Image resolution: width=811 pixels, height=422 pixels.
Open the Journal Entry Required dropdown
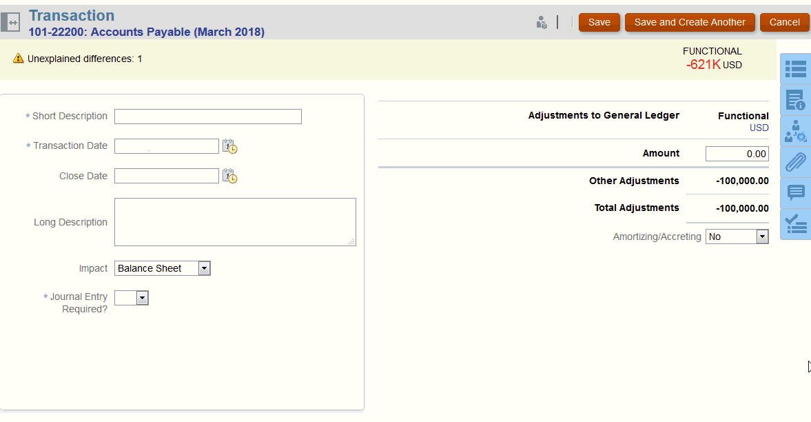pyautogui.click(x=142, y=298)
